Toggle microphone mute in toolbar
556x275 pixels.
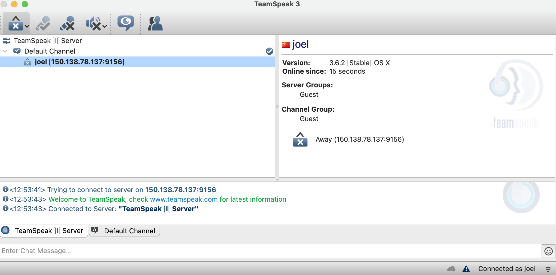(x=67, y=23)
